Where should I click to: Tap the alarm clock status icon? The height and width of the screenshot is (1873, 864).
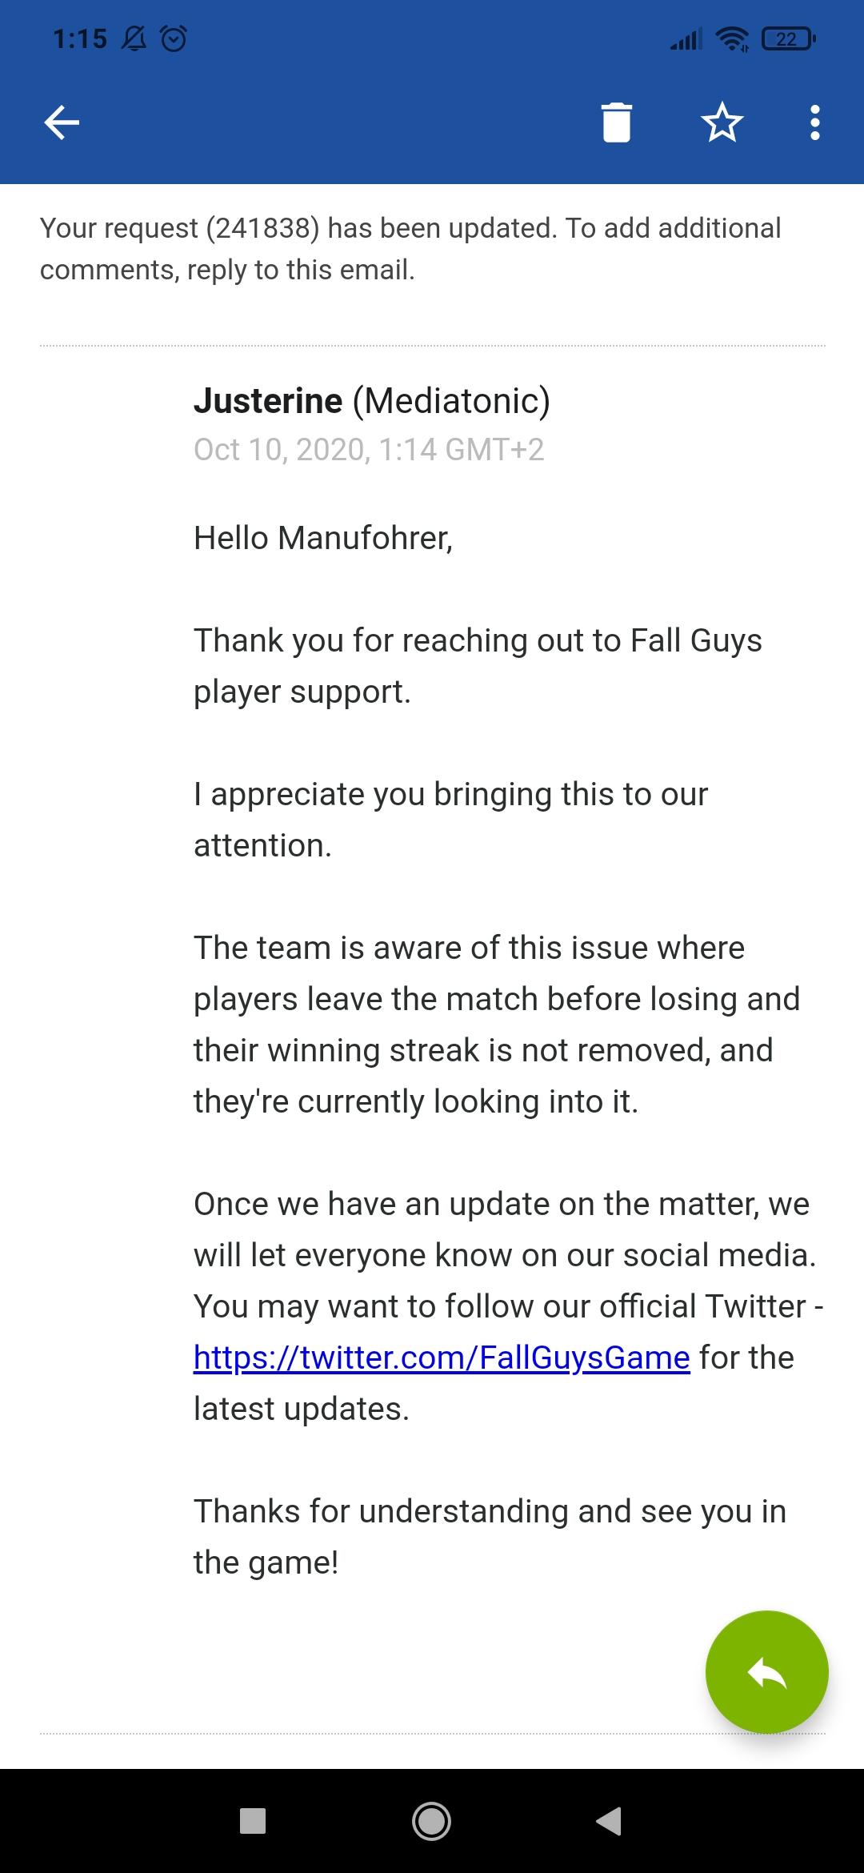coord(174,38)
